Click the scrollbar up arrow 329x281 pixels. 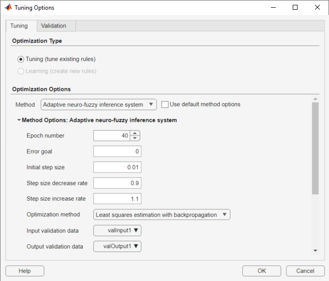pyautogui.click(x=315, y=99)
